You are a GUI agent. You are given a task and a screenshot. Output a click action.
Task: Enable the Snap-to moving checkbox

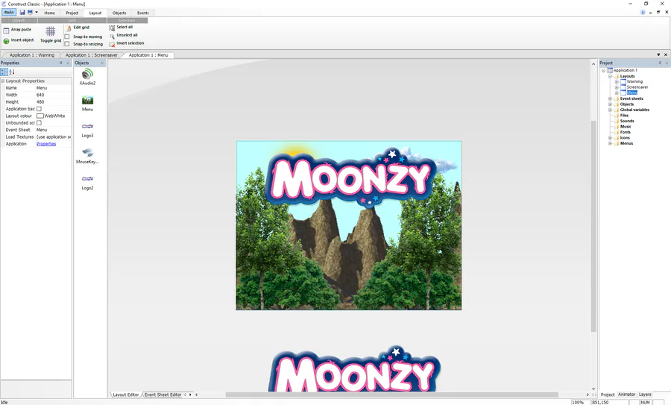click(67, 37)
